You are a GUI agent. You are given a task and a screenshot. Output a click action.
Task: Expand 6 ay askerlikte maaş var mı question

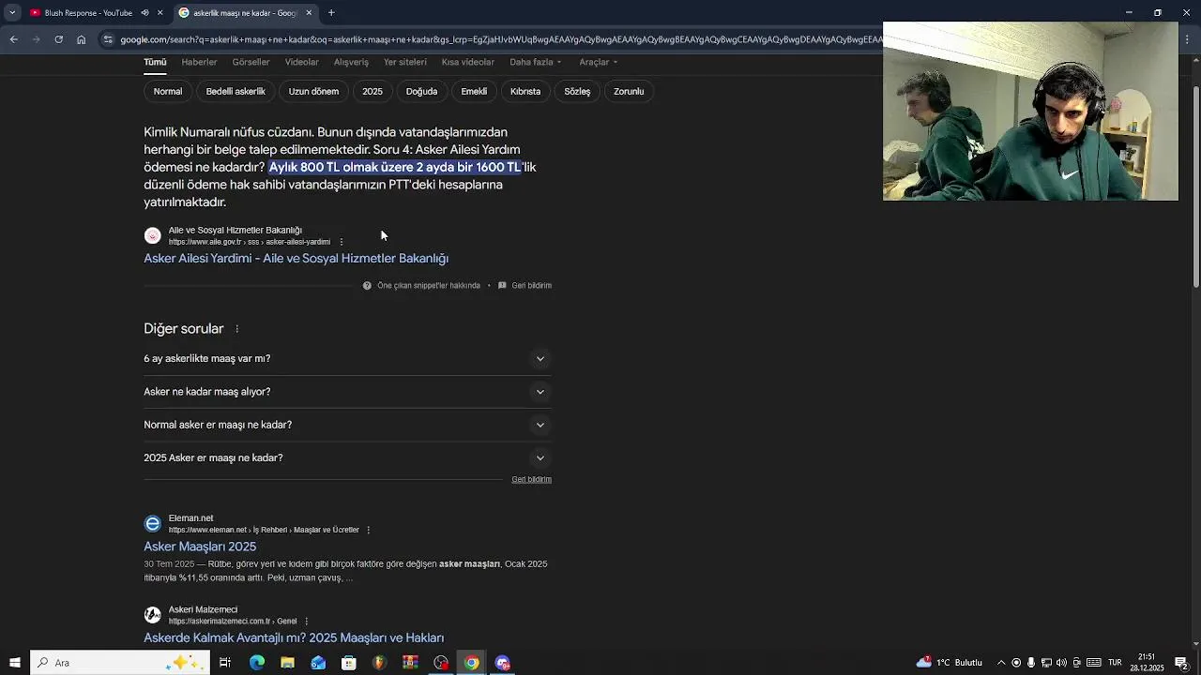(347, 358)
